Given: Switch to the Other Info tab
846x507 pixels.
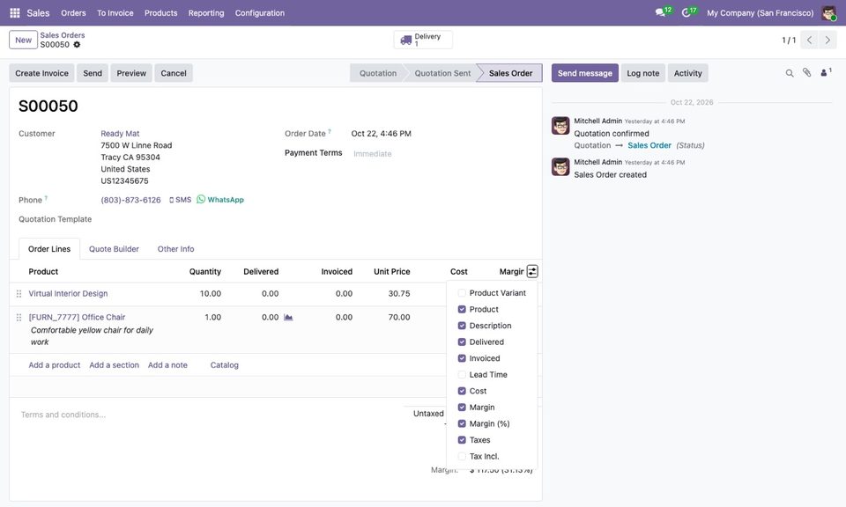Looking at the screenshot, I should click(176, 249).
